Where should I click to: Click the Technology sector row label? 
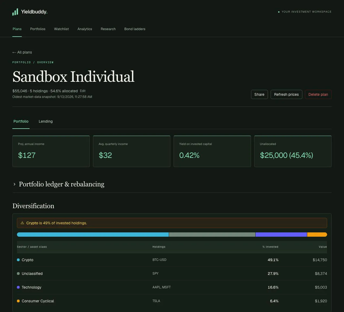click(x=31, y=287)
